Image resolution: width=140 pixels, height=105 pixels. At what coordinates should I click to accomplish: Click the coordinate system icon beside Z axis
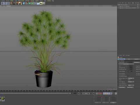[x=11, y=3]
